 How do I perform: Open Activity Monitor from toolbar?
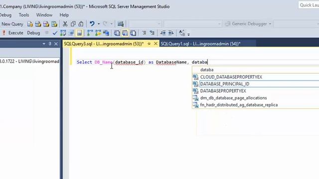pyautogui.click(x=121, y=24)
